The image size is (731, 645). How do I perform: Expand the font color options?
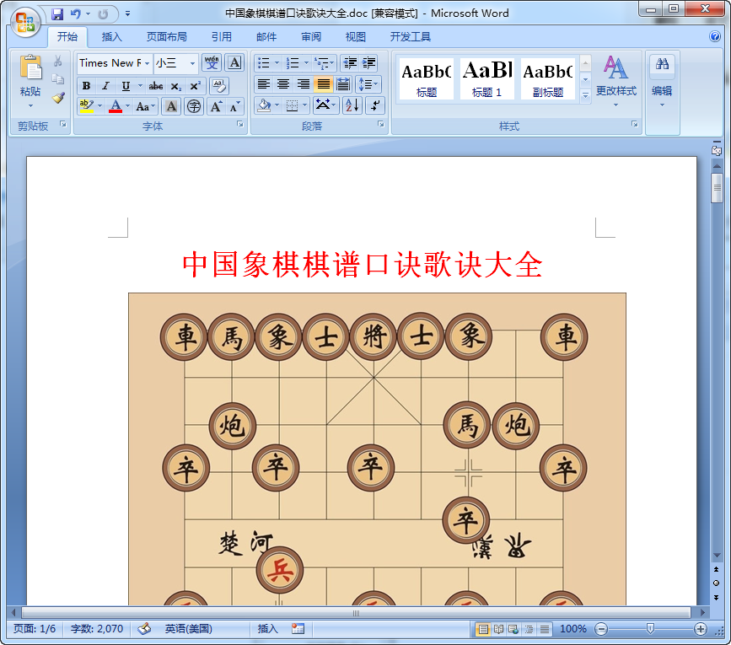126,105
